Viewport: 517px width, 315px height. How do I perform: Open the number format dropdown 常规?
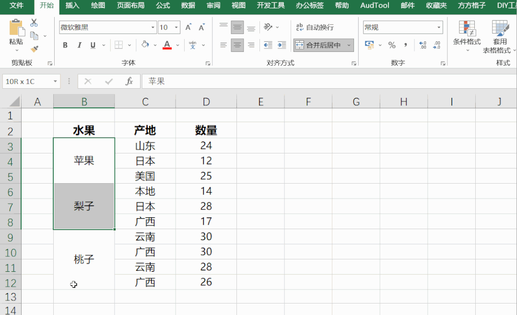click(439, 27)
